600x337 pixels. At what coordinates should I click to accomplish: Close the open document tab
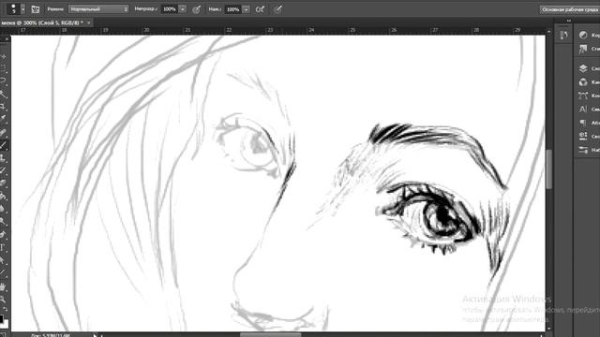point(89,22)
